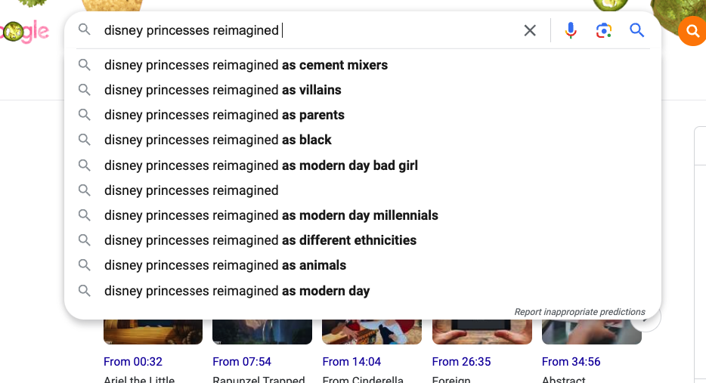This screenshot has height=383, width=706.
Task: Click the orange search icon button
Action: [x=692, y=31]
